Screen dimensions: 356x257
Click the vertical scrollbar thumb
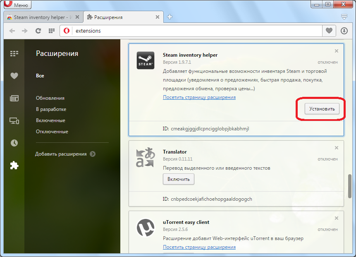350,186
